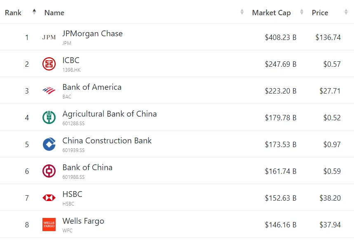Open the JPMorgan Chase company link
Image resolution: width=354 pixels, height=241 pixels.
pos(93,33)
